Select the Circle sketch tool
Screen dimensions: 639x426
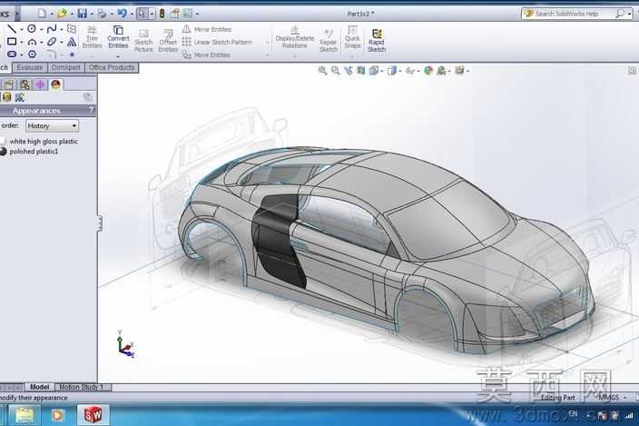[32, 28]
